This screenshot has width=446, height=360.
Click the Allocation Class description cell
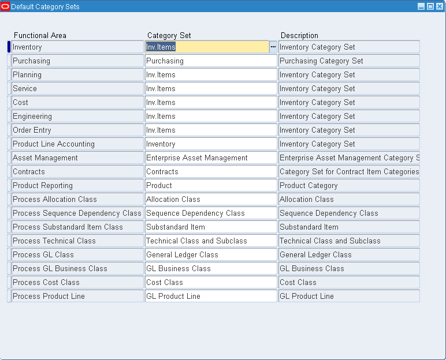point(349,199)
